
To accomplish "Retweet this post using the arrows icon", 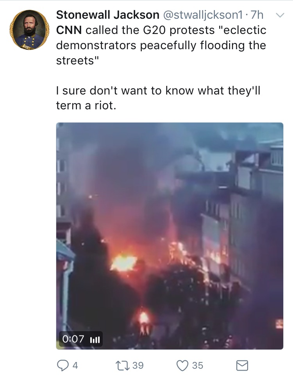I will point(123,366).
